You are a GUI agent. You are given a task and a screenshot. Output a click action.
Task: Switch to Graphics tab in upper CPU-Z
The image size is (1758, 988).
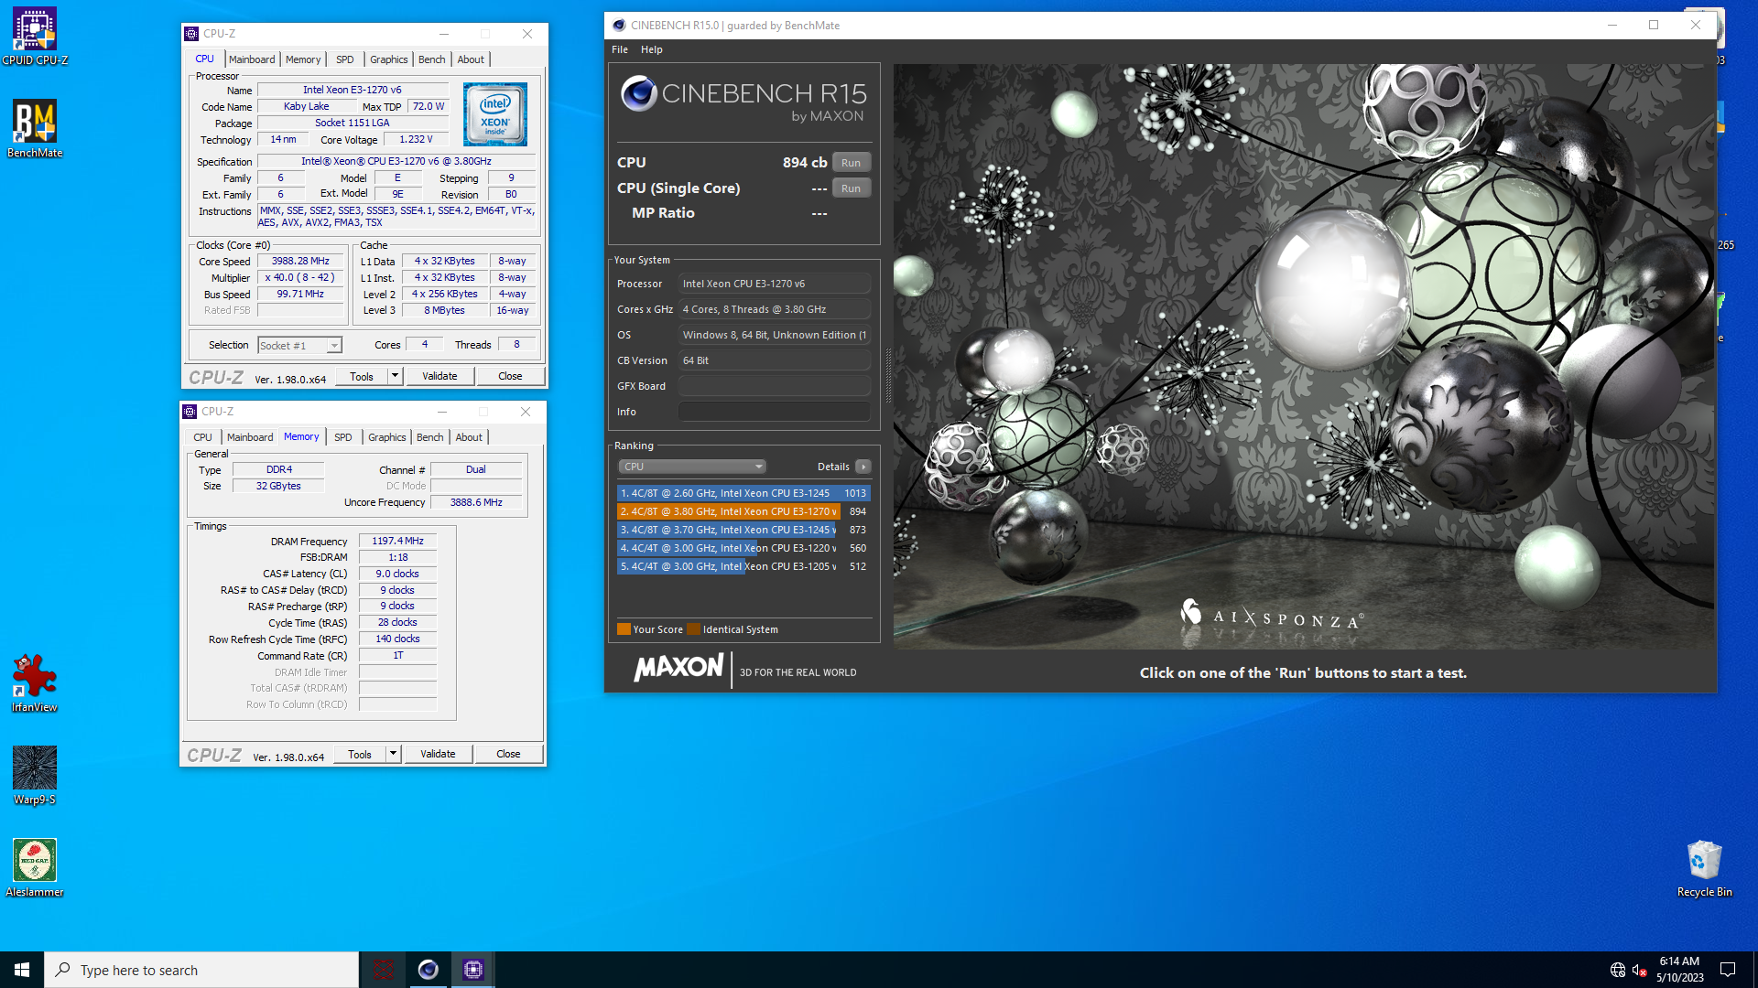388,59
